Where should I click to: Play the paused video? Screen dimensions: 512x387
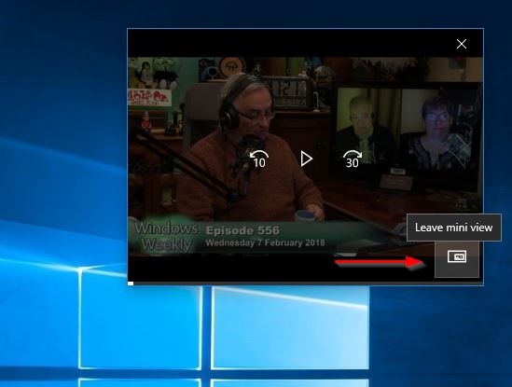coord(306,159)
